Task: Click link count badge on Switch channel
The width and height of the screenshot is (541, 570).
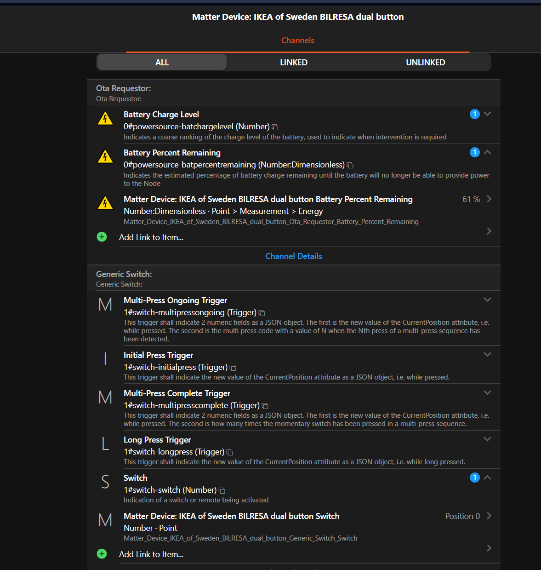Action: 475,478
